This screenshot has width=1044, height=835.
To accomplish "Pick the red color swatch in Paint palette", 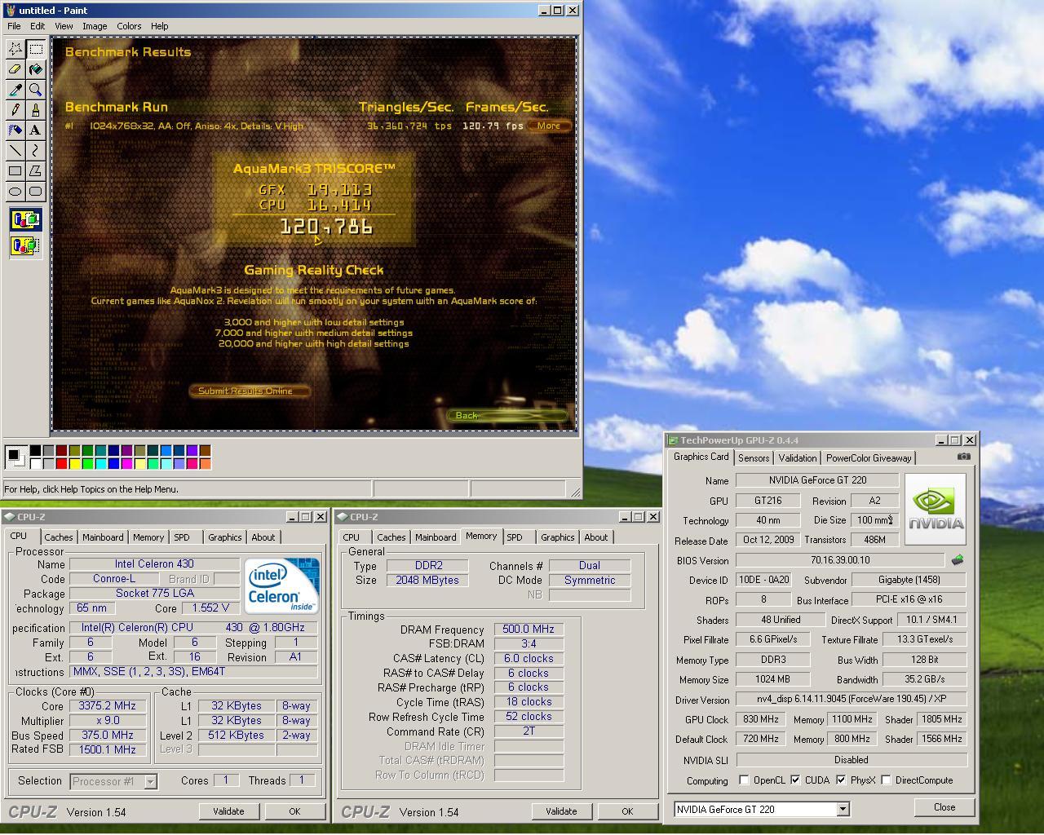I will [x=62, y=464].
